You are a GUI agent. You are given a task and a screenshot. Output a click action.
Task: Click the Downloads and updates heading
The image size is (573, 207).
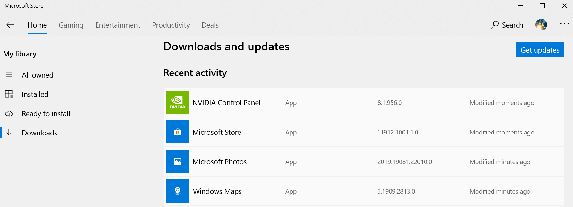pyautogui.click(x=226, y=47)
